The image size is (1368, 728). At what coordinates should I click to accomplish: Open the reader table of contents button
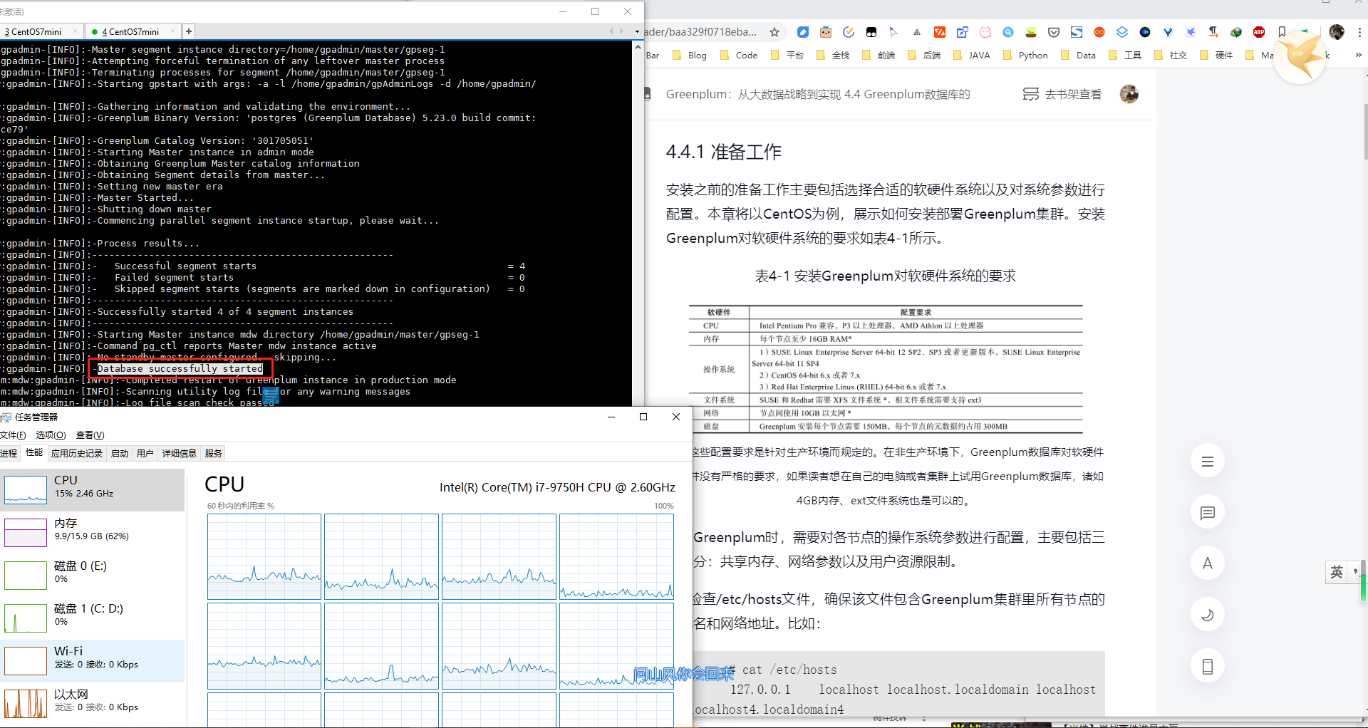click(1207, 462)
